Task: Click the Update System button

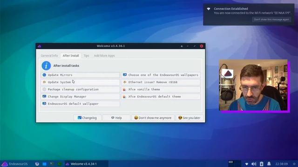Action: (x=80, y=82)
